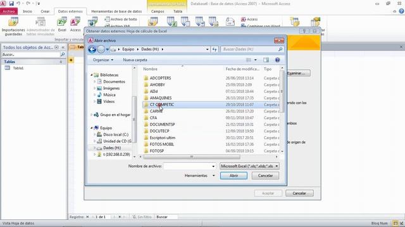
Task: Select Dades (H:) in the navigation tree
Action: (112, 148)
